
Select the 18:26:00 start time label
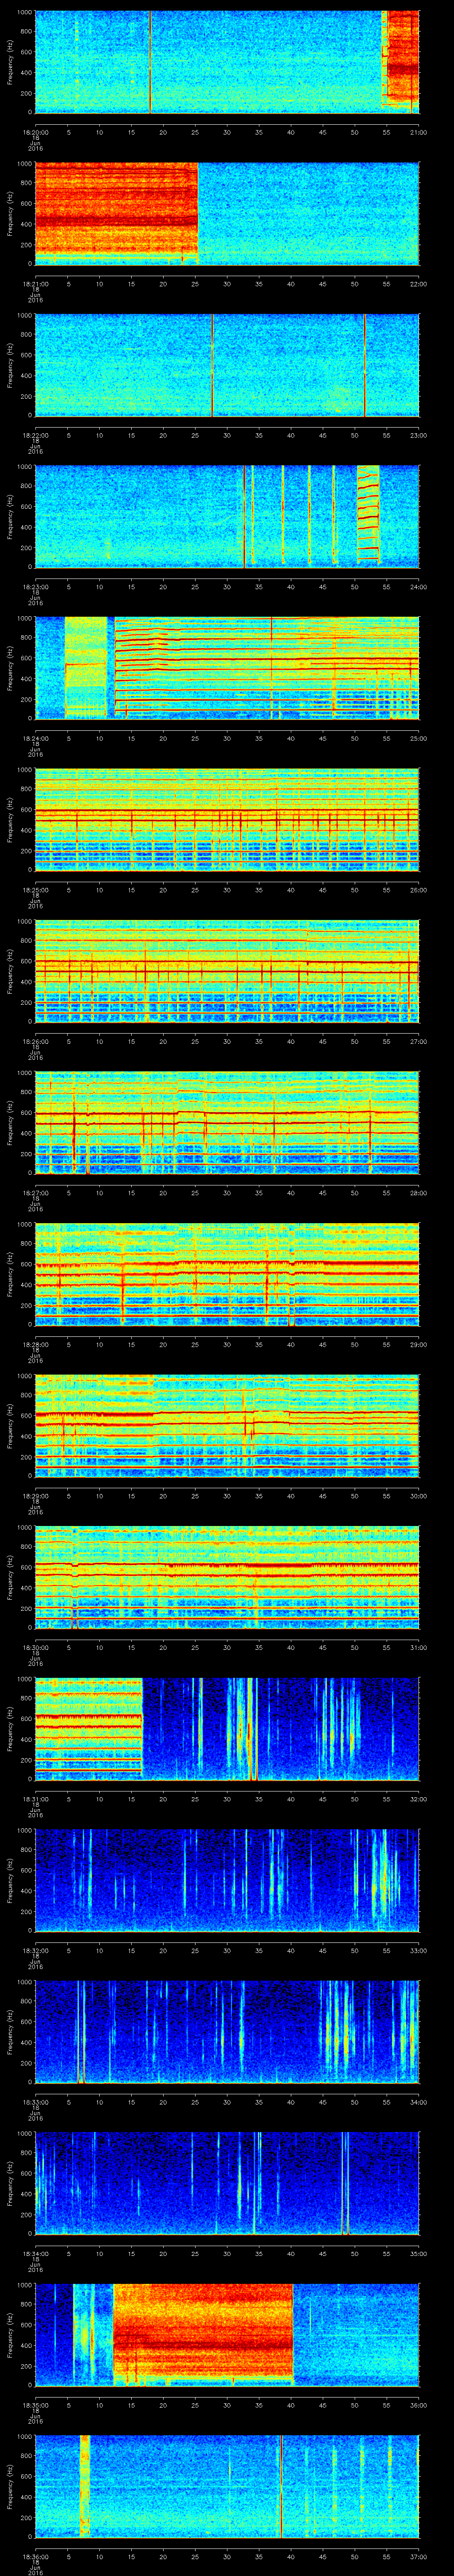(x=35, y=1041)
